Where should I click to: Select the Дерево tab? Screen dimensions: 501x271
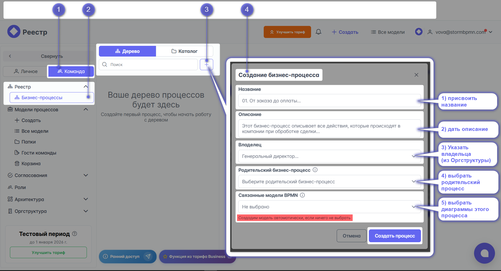[127, 51]
